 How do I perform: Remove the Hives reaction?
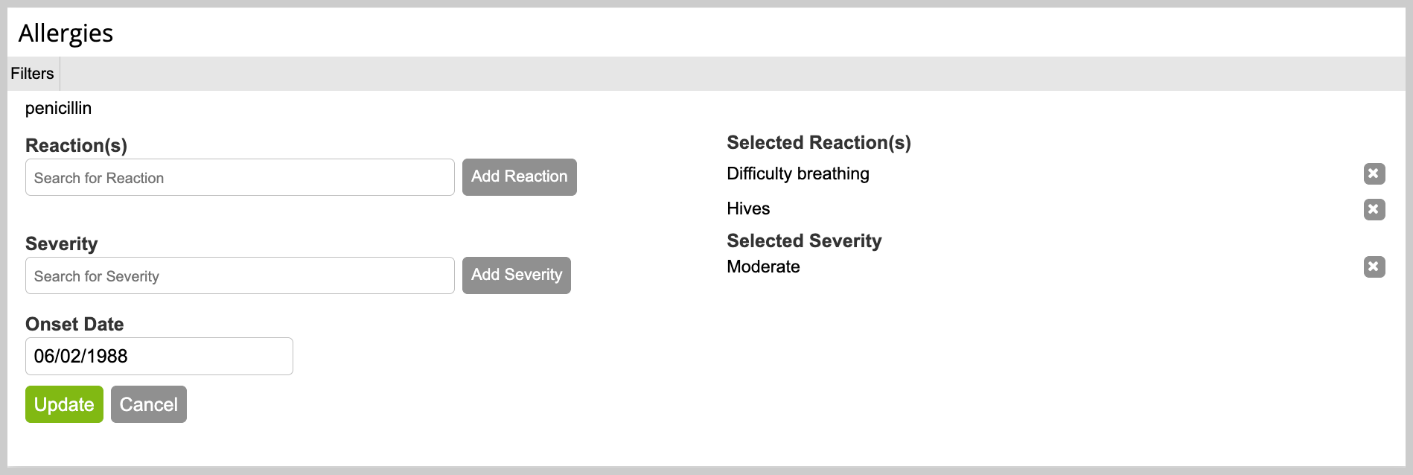[x=1374, y=209]
